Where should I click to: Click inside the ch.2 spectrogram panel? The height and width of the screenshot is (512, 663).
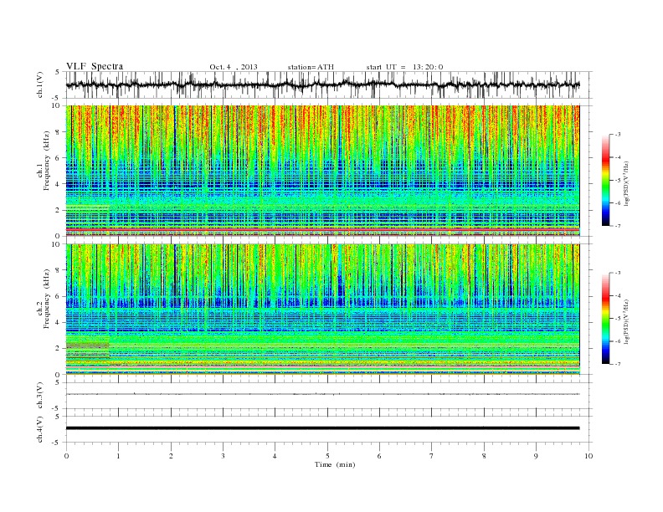click(322, 310)
